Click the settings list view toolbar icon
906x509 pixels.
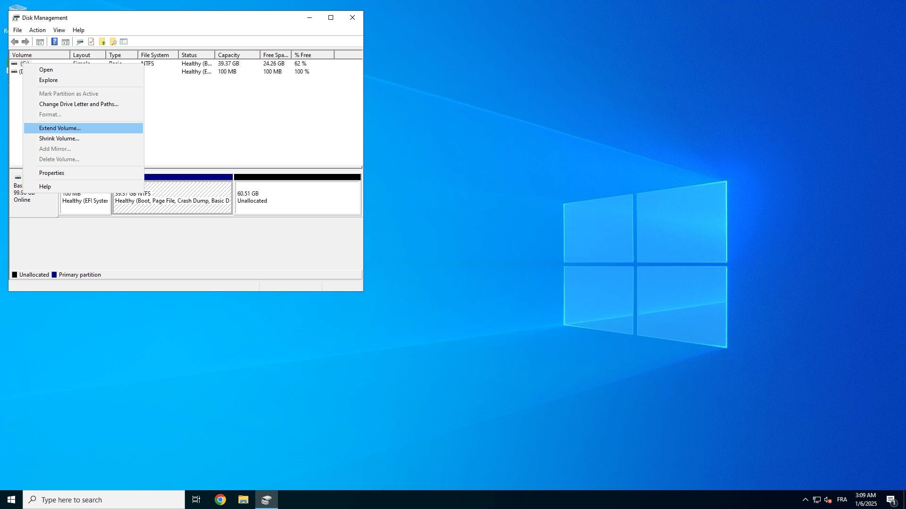pos(124,42)
